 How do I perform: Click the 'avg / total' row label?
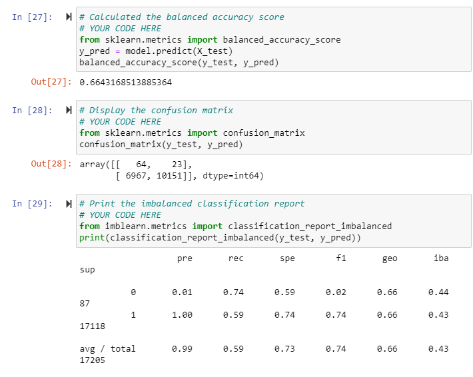click(x=108, y=349)
